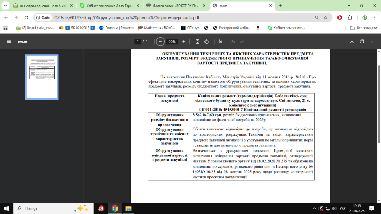Click the 90% zoom level field
381x214 pixels.
pos(172,42)
